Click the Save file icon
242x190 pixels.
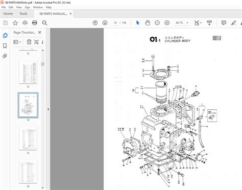6,23
